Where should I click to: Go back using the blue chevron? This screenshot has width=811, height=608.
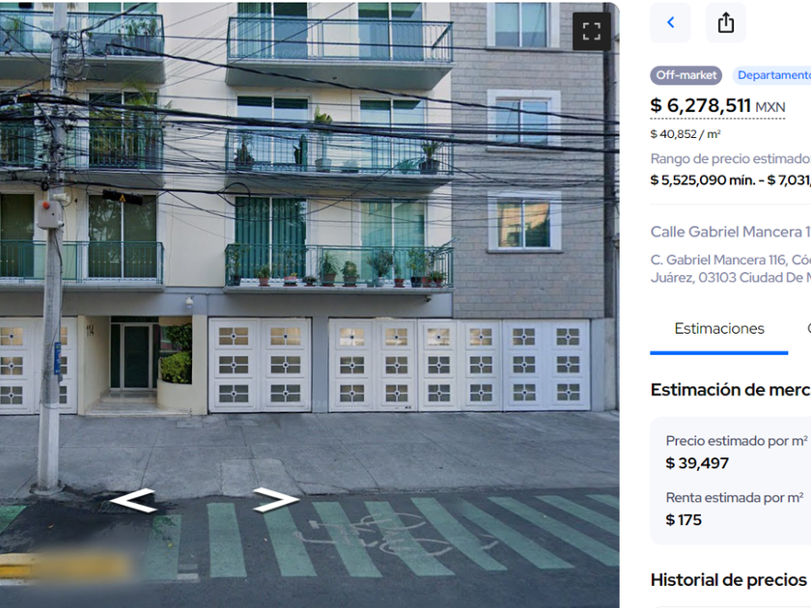click(x=670, y=23)
